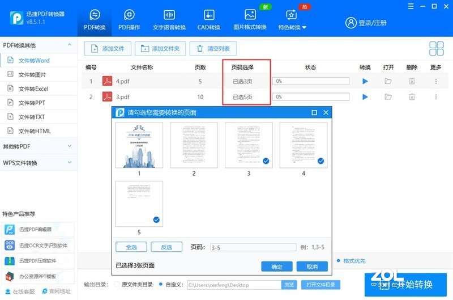Expand the 特色转换 dropdown tab

pyautogui.click(x=292, y=20)
